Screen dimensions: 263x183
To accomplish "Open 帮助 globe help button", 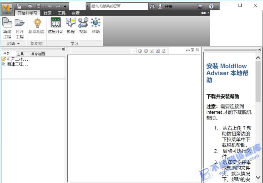I will click(95, 26).
